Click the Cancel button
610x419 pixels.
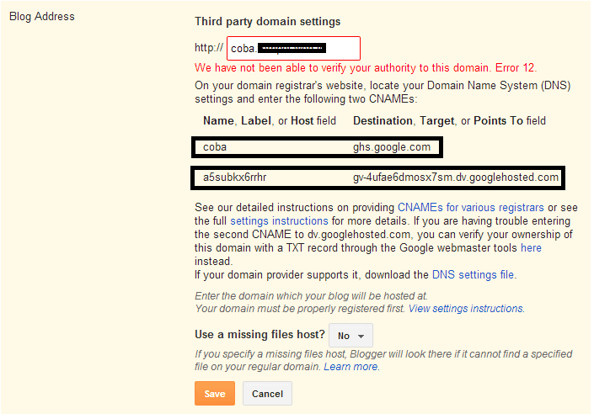click(267, 394)
